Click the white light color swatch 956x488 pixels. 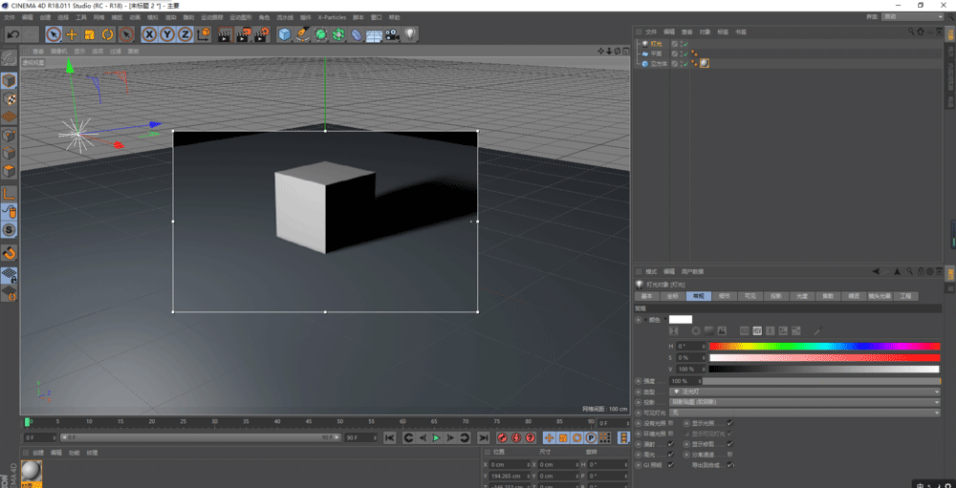(681, 319)
